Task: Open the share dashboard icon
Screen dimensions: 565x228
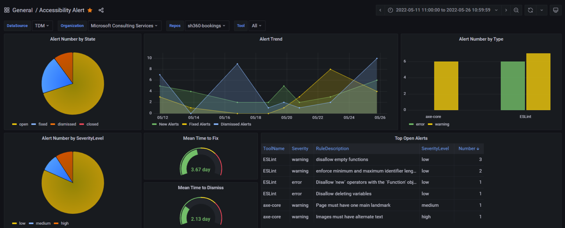Action: pyautogui.click(x=101, y=10)
